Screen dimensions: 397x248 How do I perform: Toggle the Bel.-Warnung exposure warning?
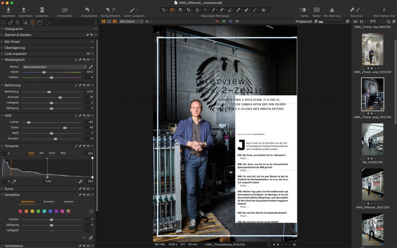[332, 10]
